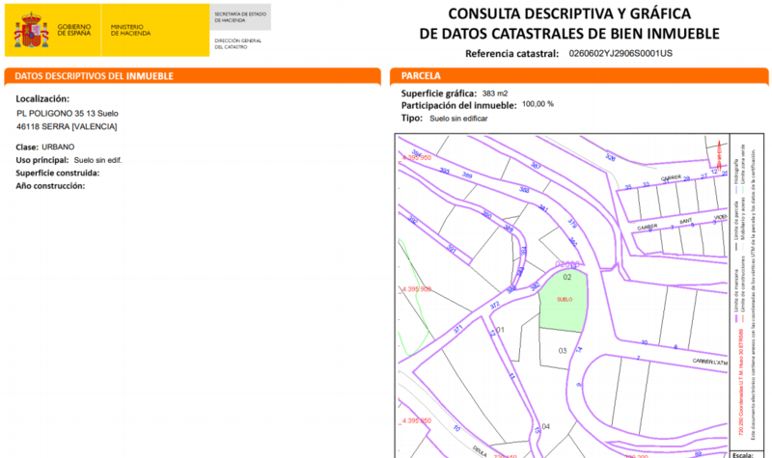Click the 'Escala:' label below map
The height and width of the screenshot is (458, 772).
coord(743,455)
